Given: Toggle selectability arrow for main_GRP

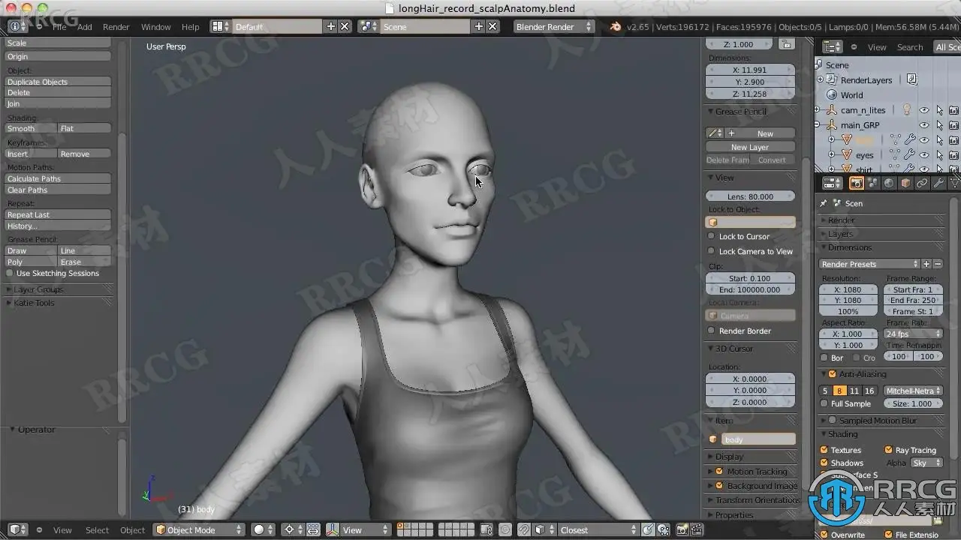Looking at the screenshot, I should pyautogui.click(x=939, y=125).
